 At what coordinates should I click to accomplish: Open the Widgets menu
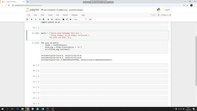click(x=74, y=15)
